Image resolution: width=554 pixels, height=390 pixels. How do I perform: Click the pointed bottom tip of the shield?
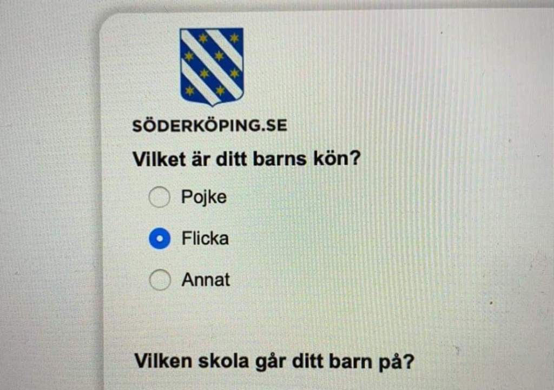click(x=212, y=104)
